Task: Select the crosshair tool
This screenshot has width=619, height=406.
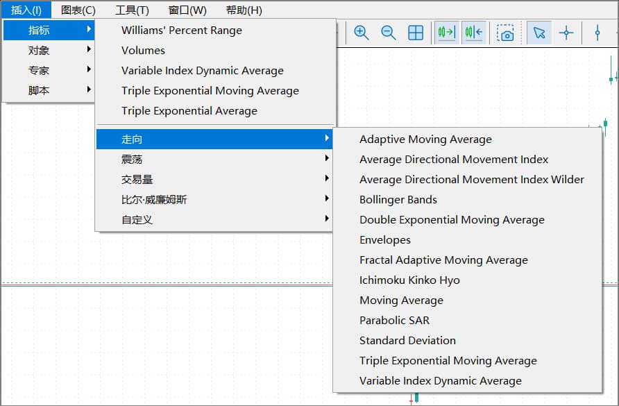Action: pos(566,33)
